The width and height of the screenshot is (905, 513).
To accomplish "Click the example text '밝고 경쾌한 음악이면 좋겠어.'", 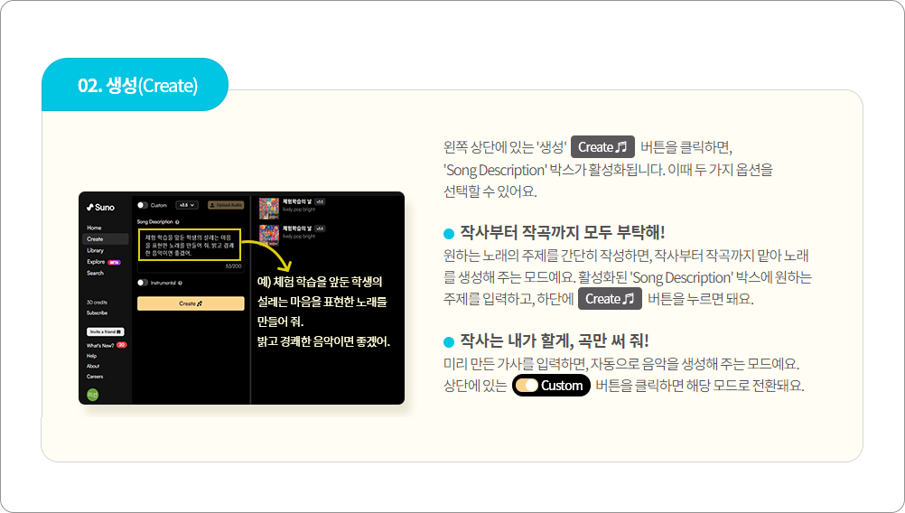I will point(323,341).
